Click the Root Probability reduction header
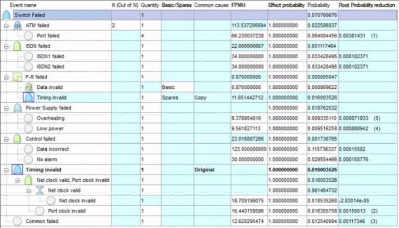The image size is (399, 228). tap(367, 5)
